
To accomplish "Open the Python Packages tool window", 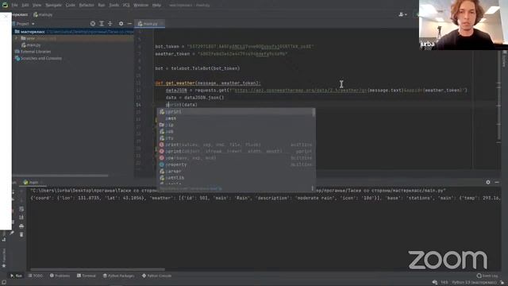I will pos(118,276).
